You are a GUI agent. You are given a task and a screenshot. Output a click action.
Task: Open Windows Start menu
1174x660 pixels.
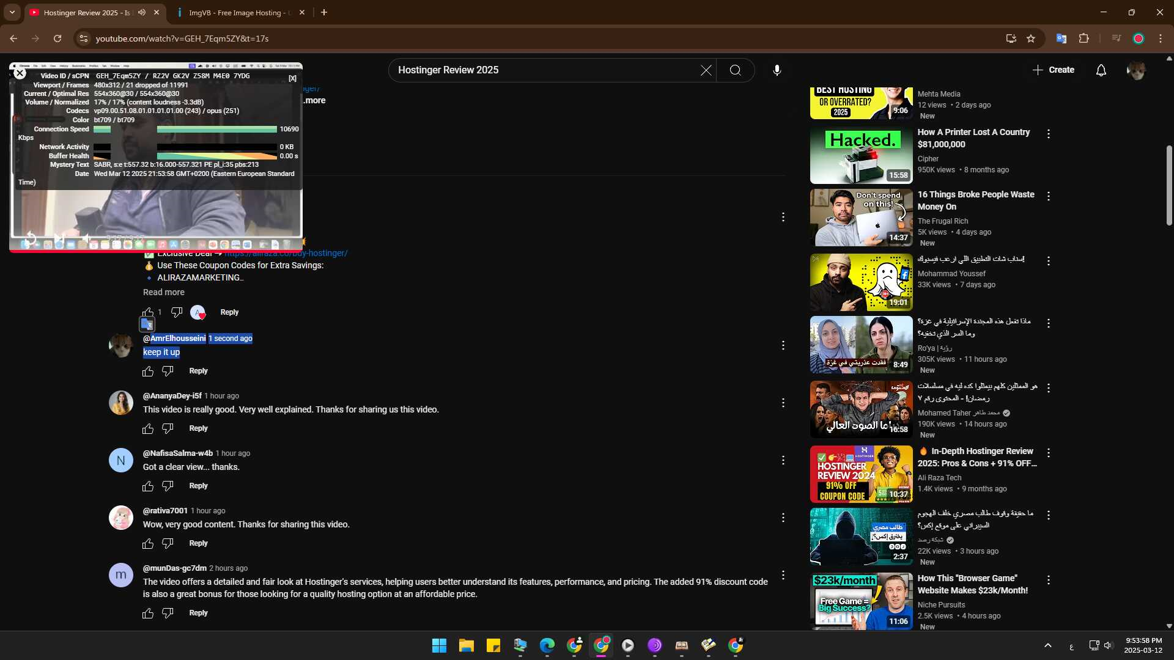(x=439, y=645)
